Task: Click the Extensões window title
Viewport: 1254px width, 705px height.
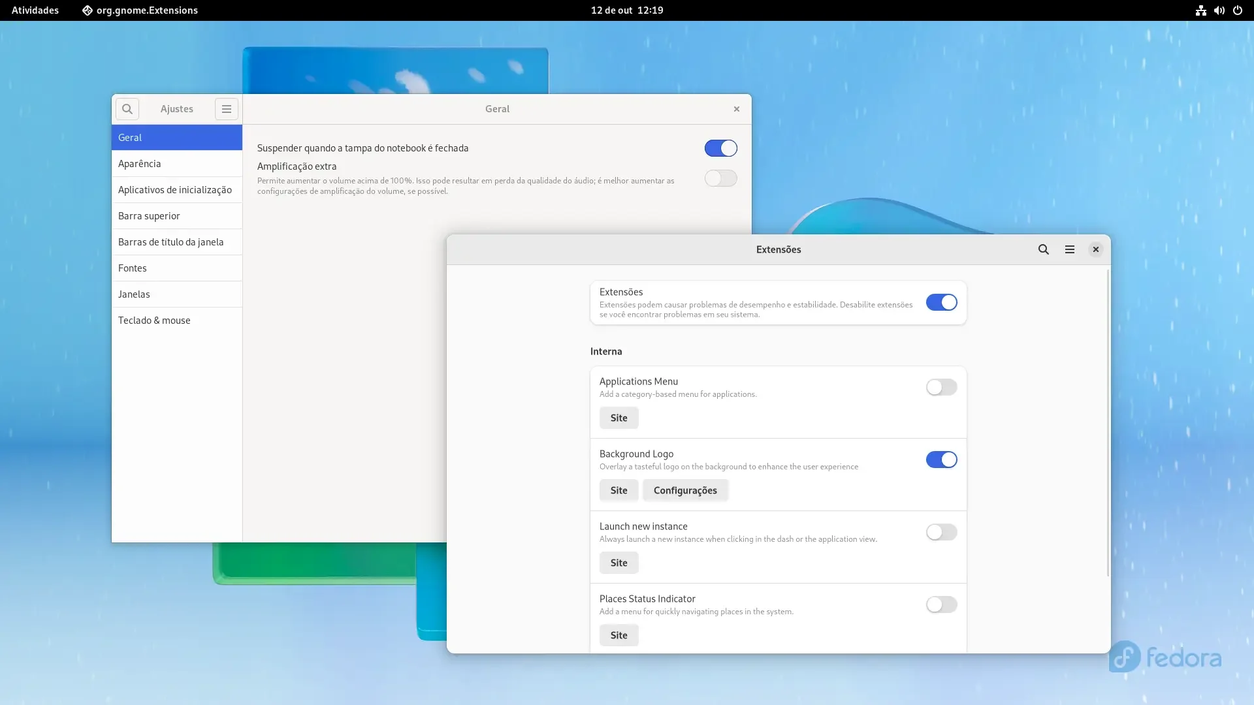Action: 779,249
